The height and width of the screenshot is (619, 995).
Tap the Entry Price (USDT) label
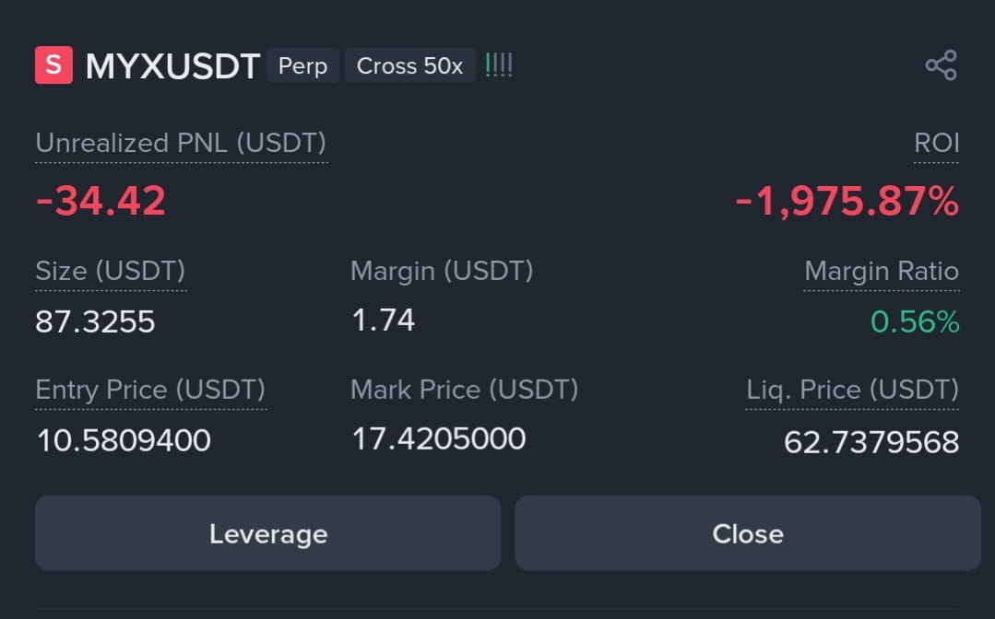(x=150, y=390)
